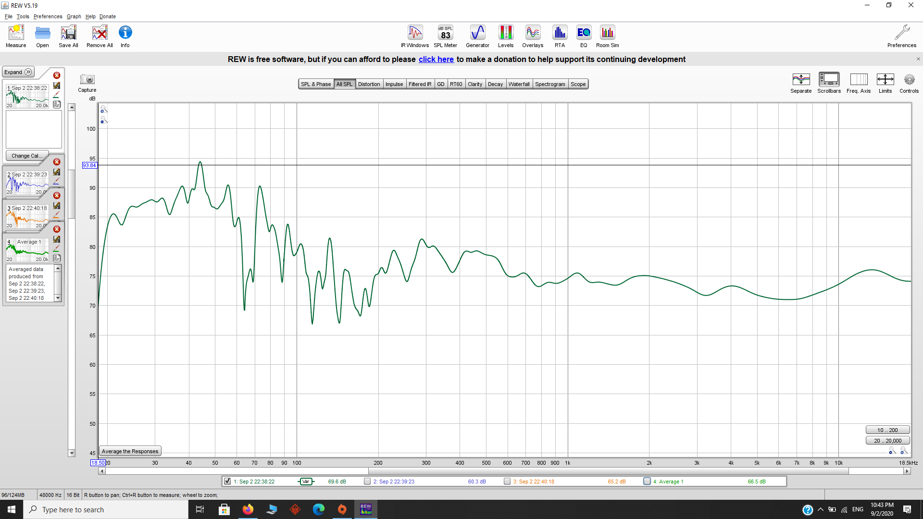The width and height of the screenshot is (923, 519).
Task: Follow the click here donation link
Action: pos(436,59)
